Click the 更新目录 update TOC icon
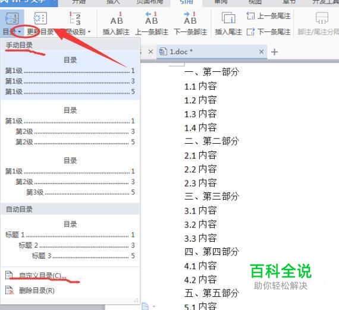The image size is (339, 310). pyautogui.click(x=40, y=18)
